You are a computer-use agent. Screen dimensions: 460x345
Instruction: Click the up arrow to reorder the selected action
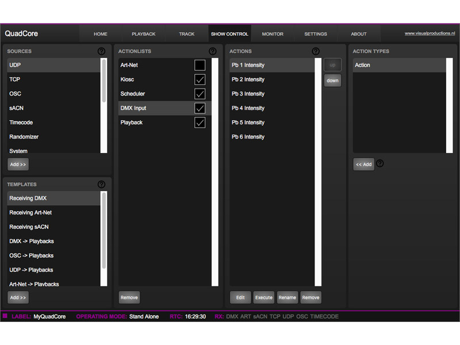pyautogui.click(x=332, y=64)
